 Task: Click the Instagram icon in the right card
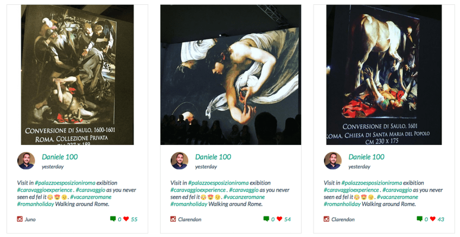[327, 219]
